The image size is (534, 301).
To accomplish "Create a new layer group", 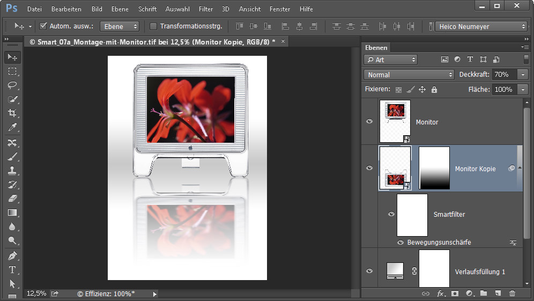I will pos(484,293).
